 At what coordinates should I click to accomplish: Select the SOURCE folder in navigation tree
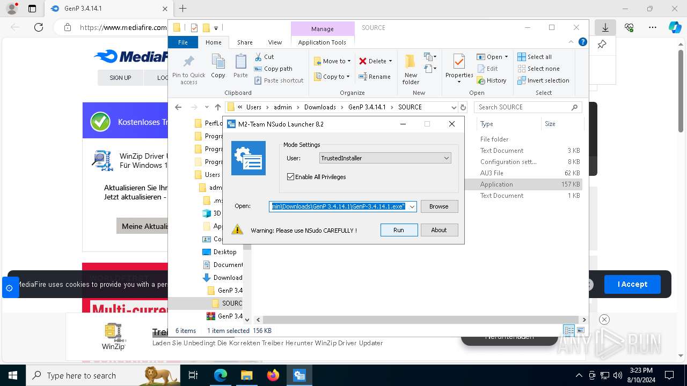227,303
